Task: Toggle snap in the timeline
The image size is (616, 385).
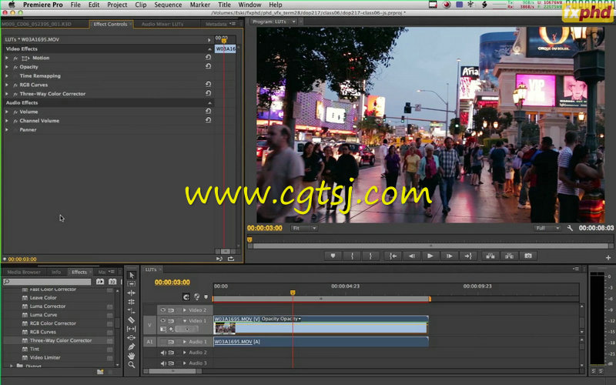Action: (x=186, y=297)
